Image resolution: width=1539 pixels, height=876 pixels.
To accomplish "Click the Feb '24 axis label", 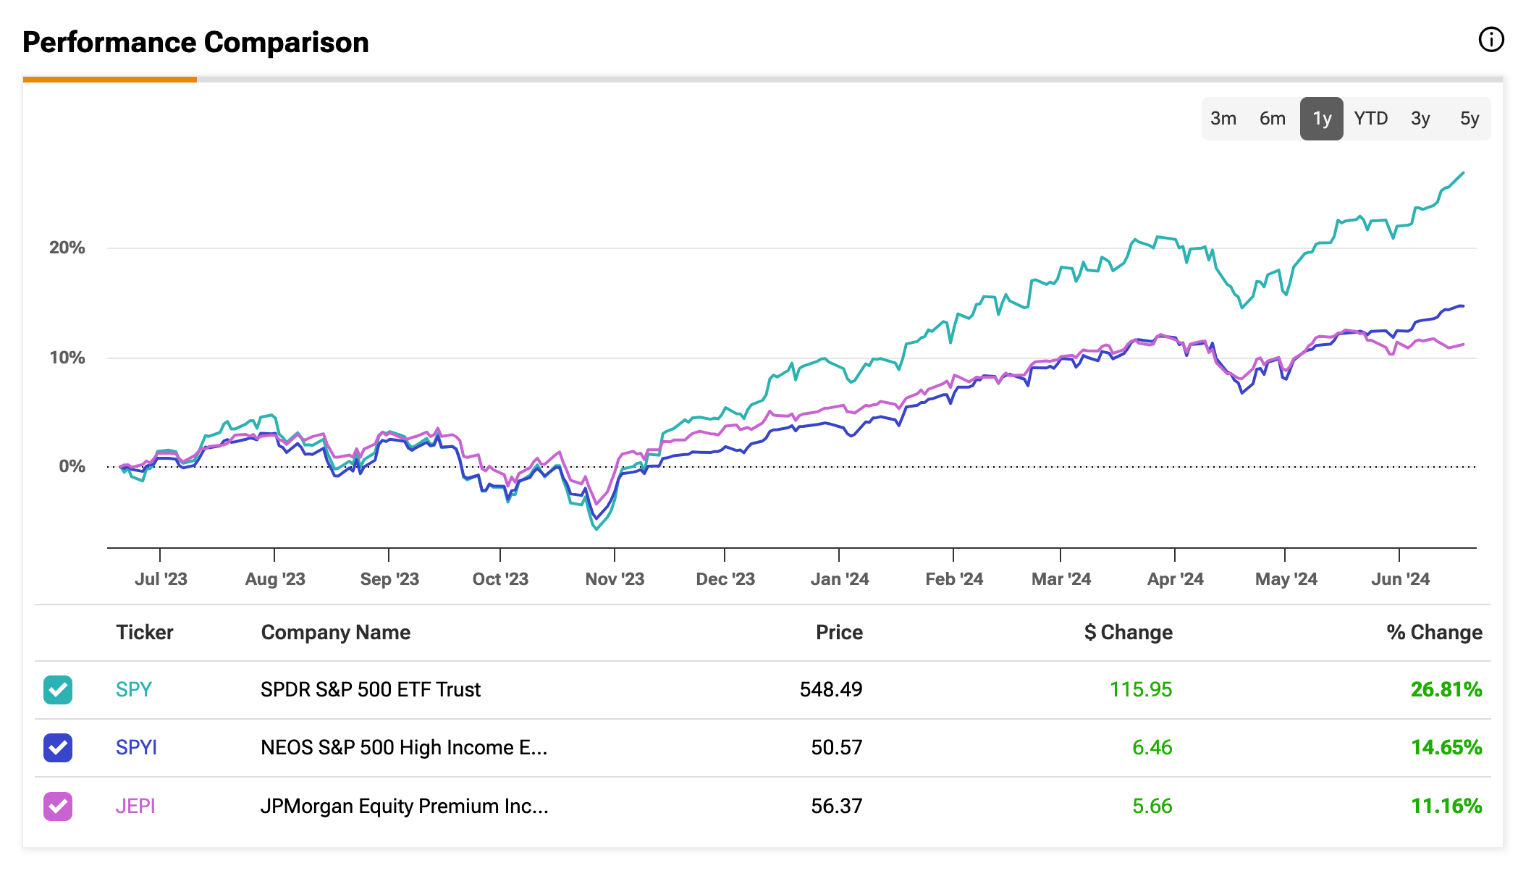I will point(954,580).
